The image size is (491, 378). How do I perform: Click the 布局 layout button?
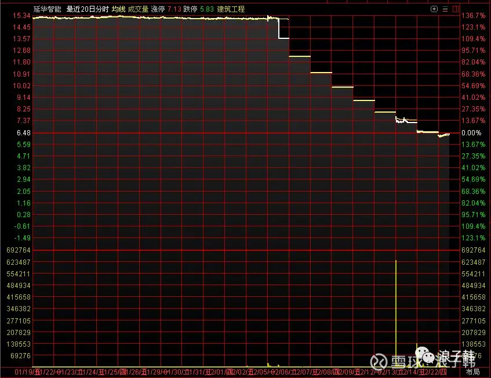click(x=472, y=372)
